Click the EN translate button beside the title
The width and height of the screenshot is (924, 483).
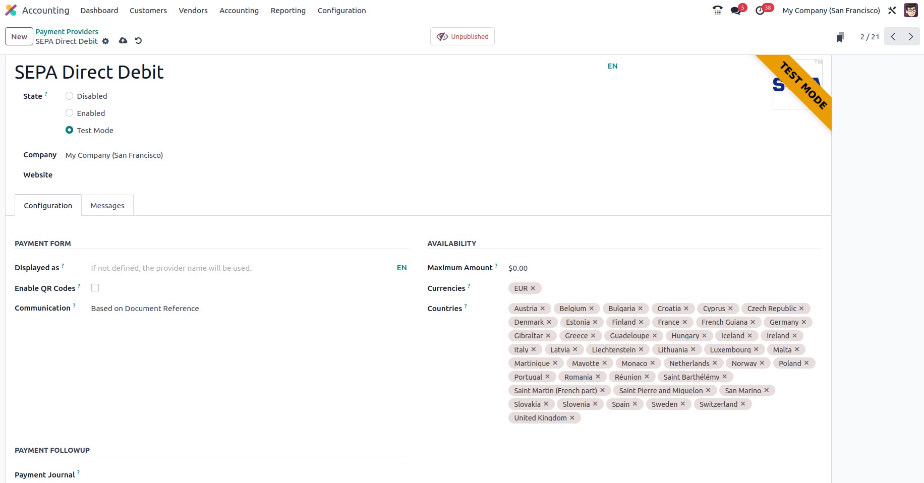click(x=612, y=66)
